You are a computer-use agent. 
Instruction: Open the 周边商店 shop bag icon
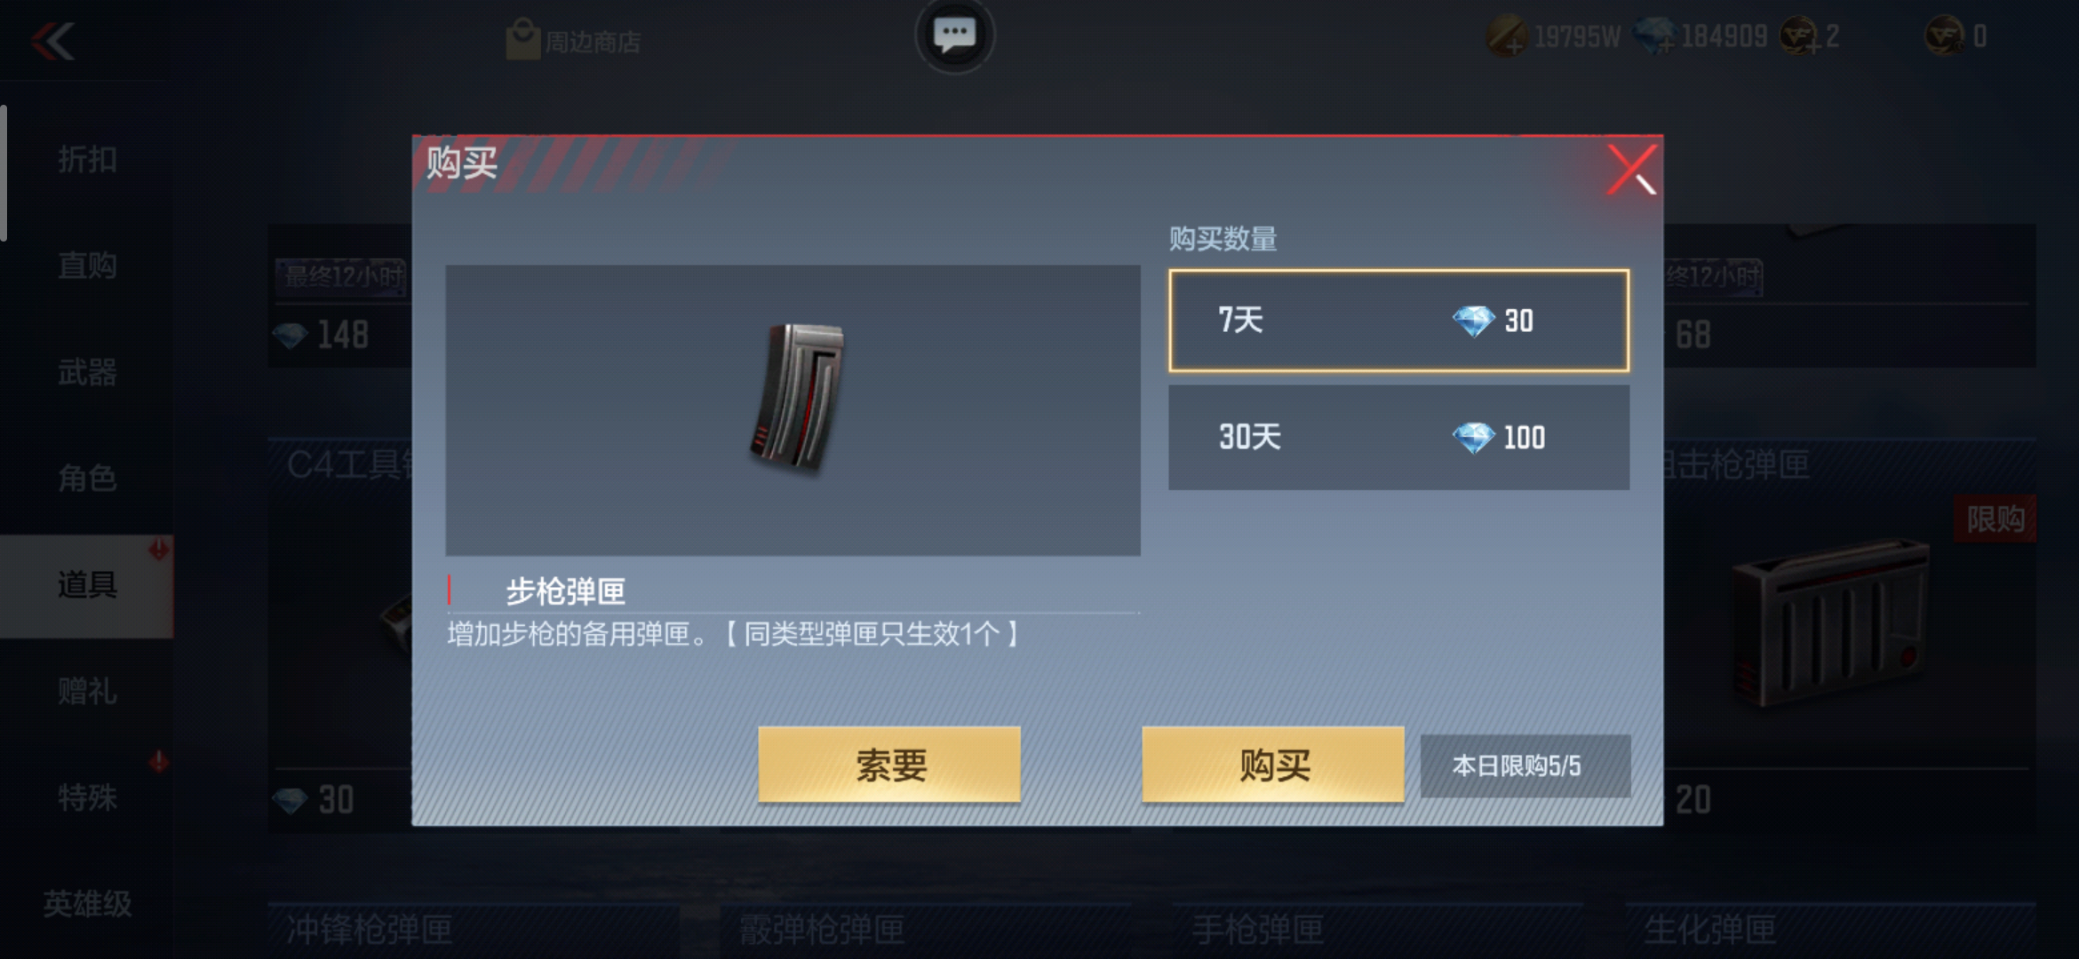click(x=522, y=40)
